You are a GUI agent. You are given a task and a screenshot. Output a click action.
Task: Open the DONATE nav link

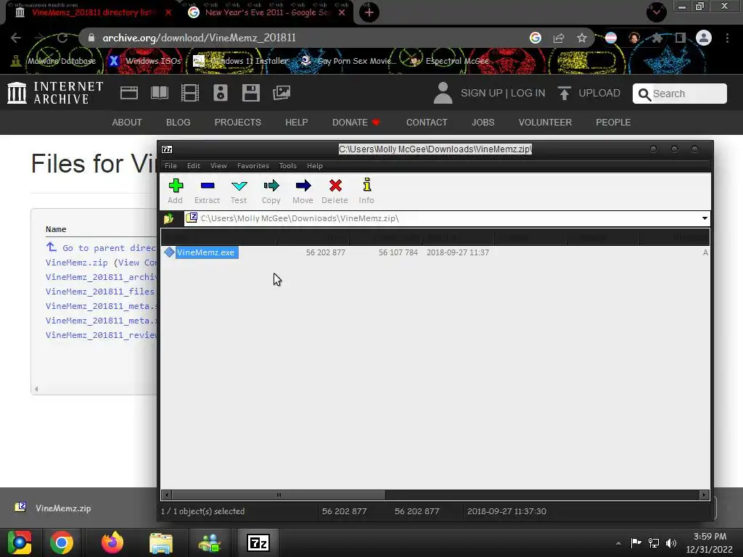click(x=356, y=122)
